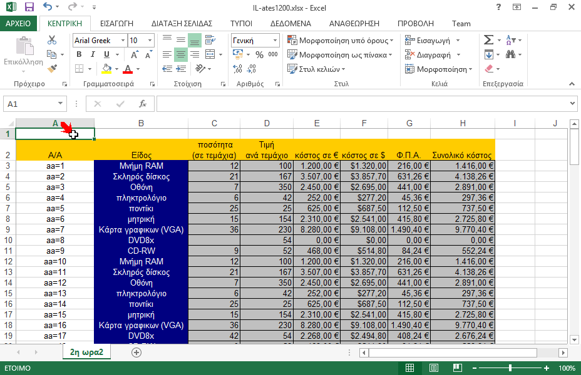Save the workbook with the floppy disk icon
Image resolution: width=581 pixels, height=375 pixels.
click(29, 7)
